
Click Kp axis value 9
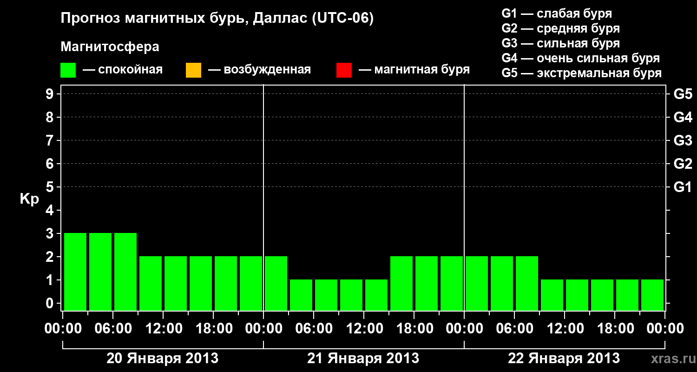50,94
